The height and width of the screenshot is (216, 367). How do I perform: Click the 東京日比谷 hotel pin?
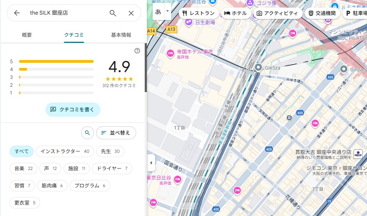(x=177, y=179)
